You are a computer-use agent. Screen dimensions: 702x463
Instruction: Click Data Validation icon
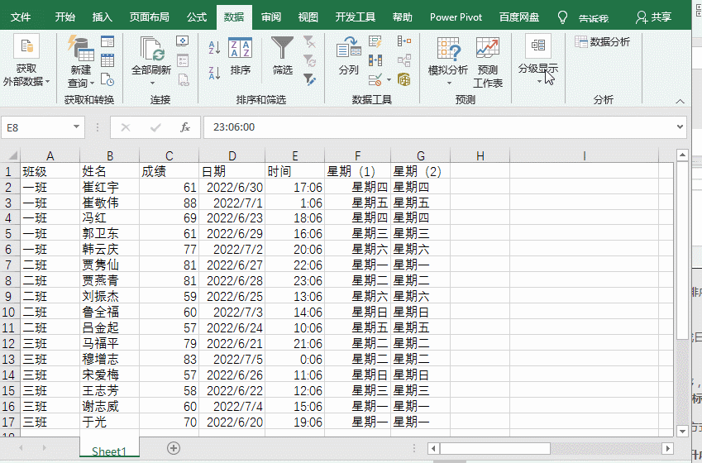(375, 80)
